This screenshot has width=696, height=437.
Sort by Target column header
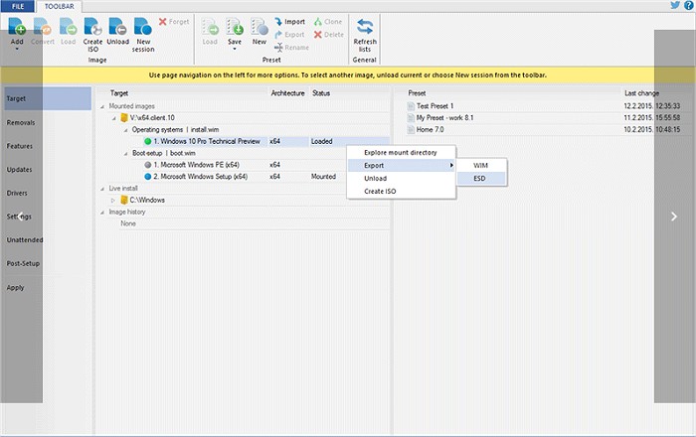(119, 93)
